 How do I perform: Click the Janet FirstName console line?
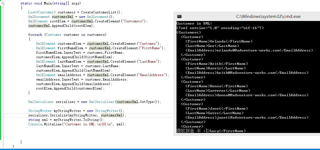click(217, 109)
